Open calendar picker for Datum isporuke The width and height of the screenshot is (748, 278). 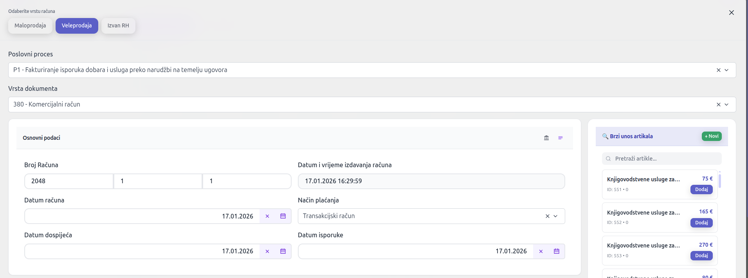tap(557, 251)
